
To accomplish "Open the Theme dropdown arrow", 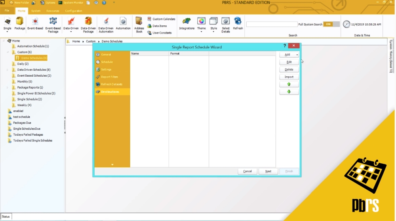I will [201, 32].
